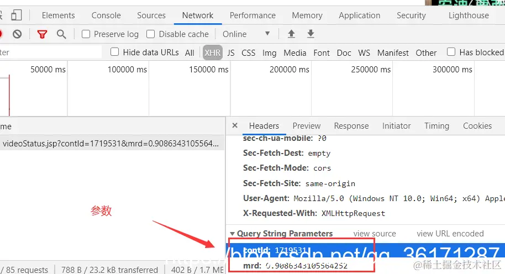Close the request details pane

pos(235,125)
